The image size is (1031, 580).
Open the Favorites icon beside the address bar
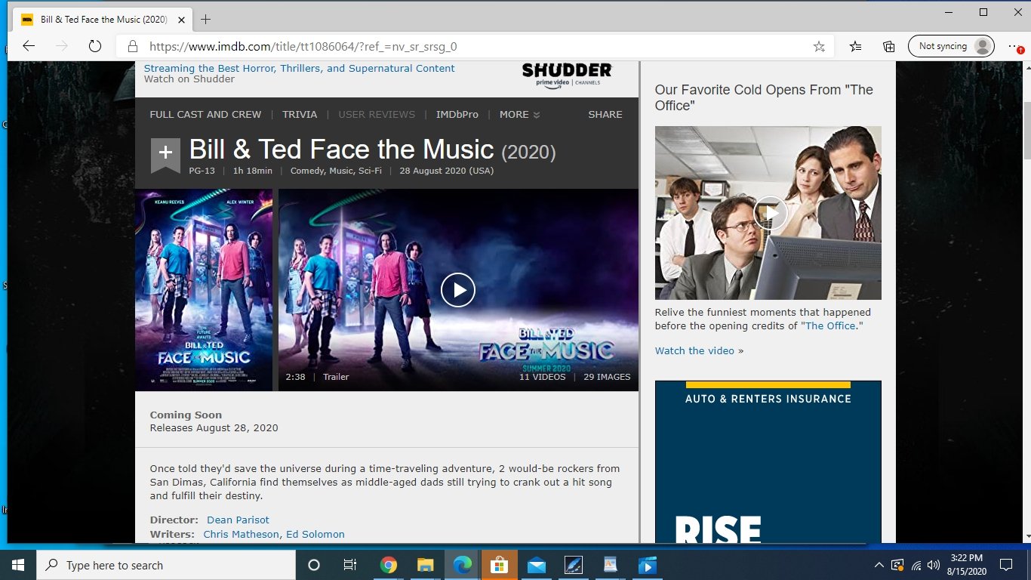854,46
